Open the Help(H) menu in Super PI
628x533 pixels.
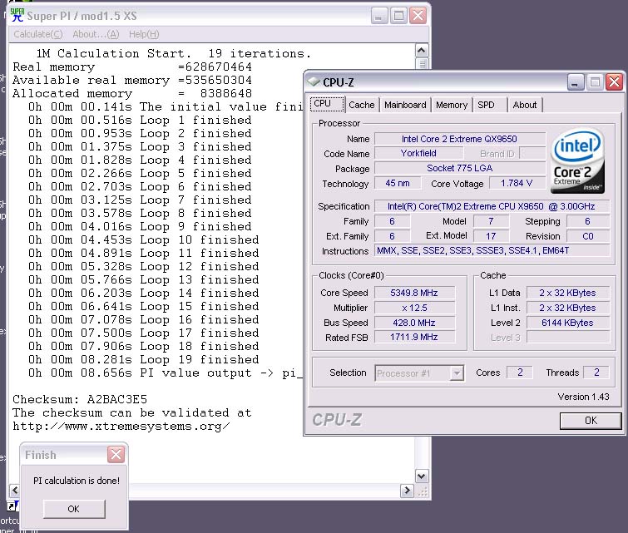tap(144, 34)
